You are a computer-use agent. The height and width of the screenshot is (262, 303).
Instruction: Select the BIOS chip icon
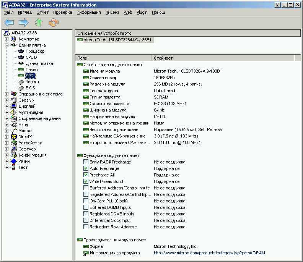tap(21, 88)
